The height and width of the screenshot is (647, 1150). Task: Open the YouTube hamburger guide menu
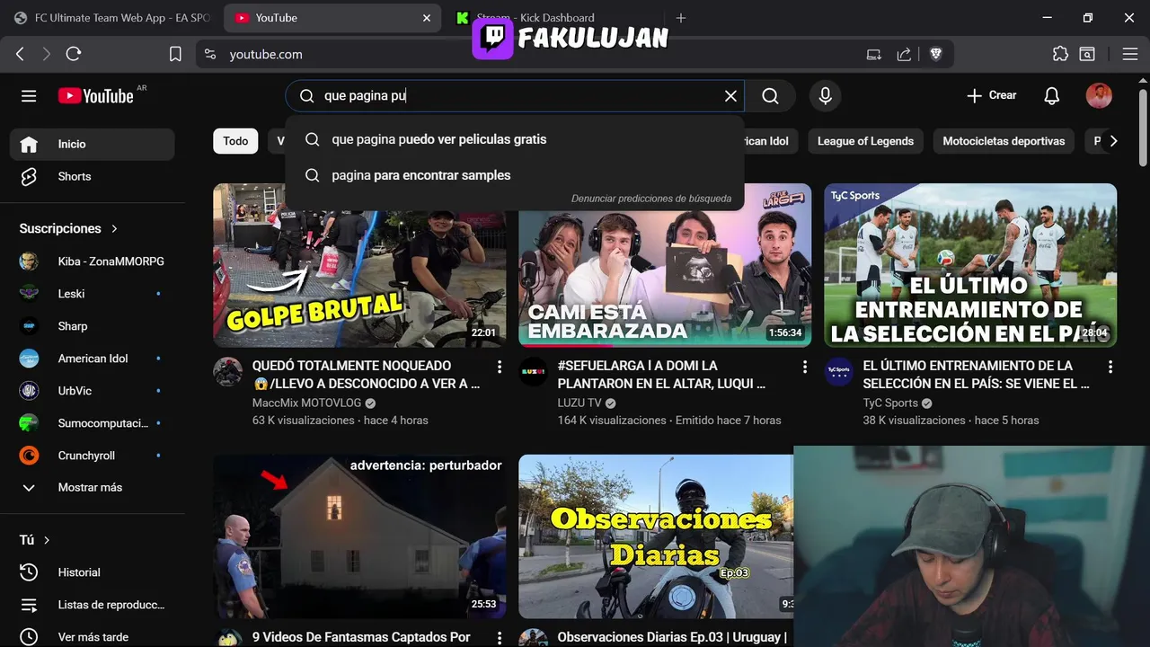[29, 95]
